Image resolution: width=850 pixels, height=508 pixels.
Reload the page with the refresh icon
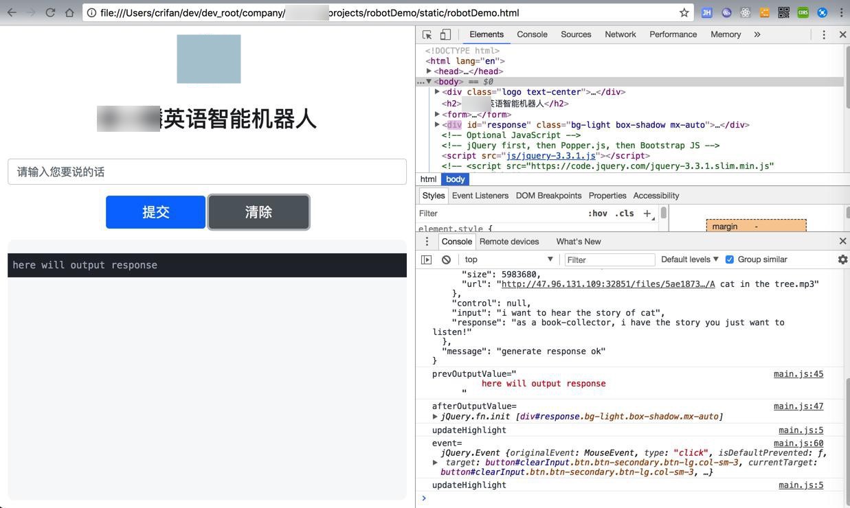50,12
